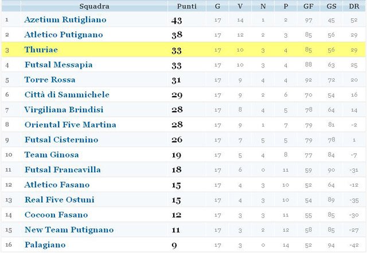Open the Cocoon Fasano team link
The height and width of the screenshot is (253, 367).
click(x=56, y=215)
